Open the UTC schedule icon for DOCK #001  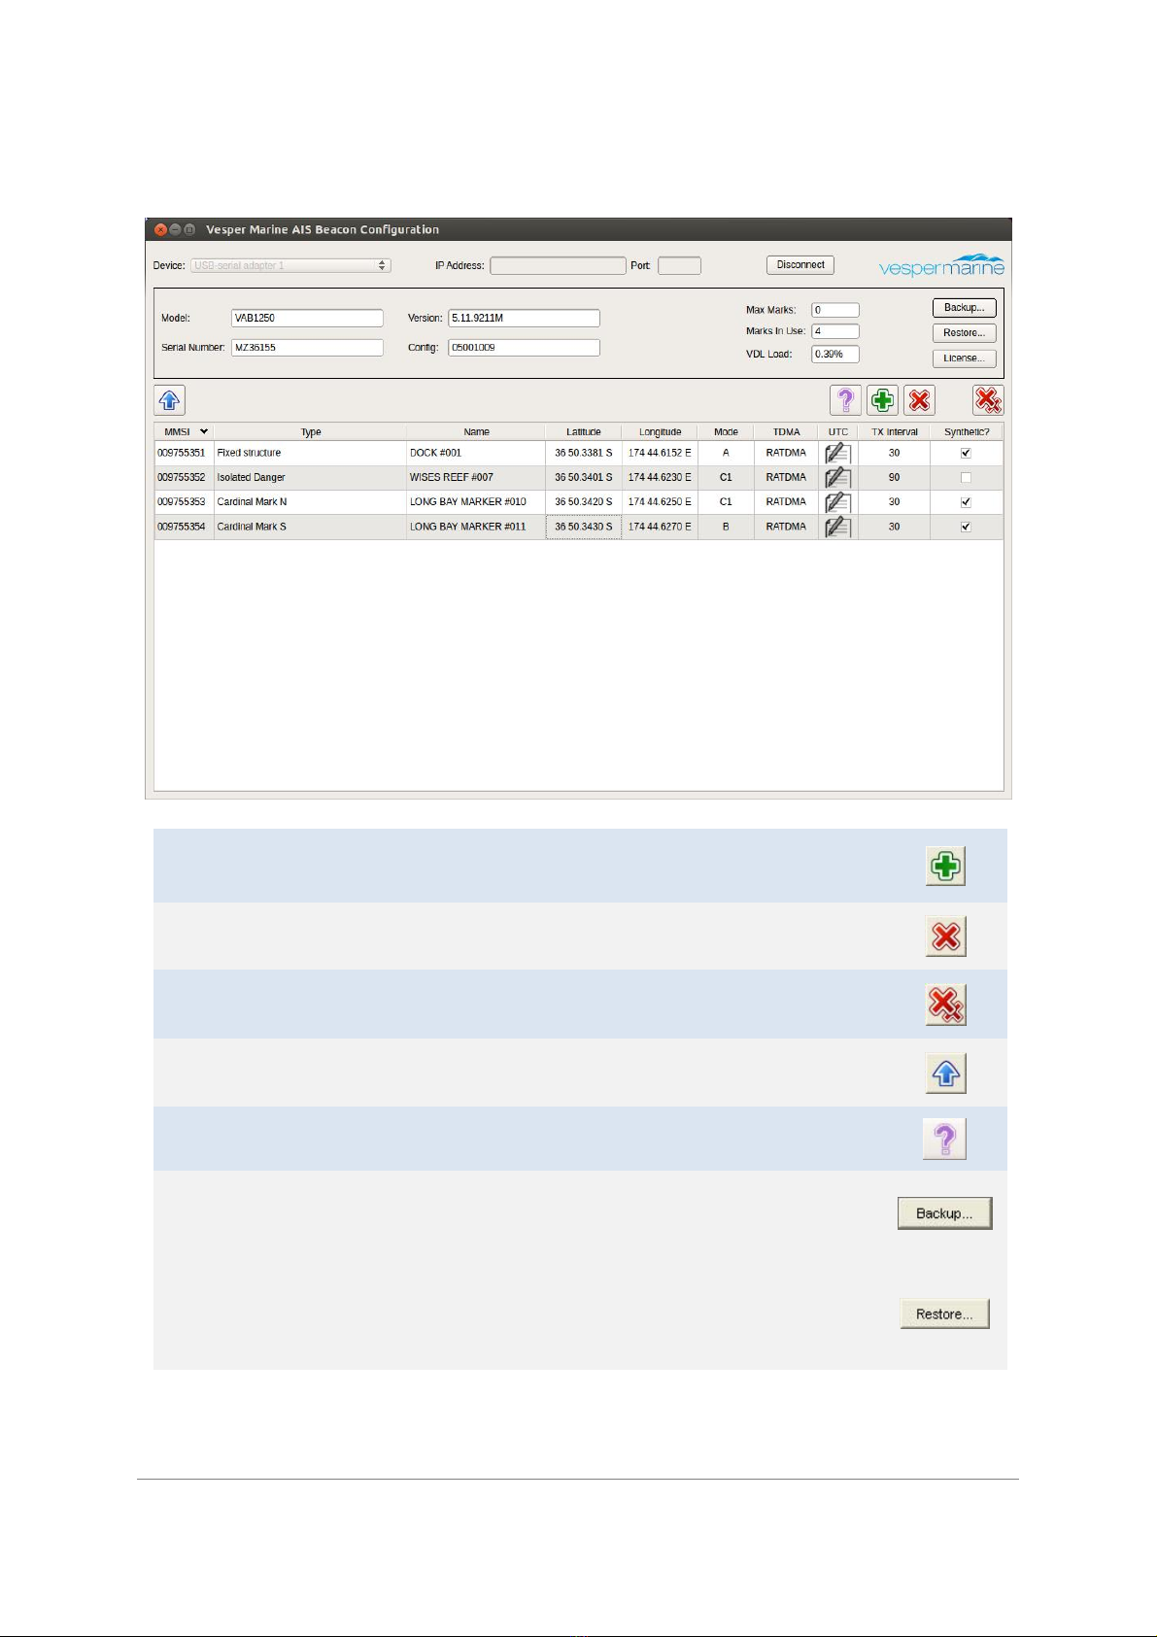point(837,453)
